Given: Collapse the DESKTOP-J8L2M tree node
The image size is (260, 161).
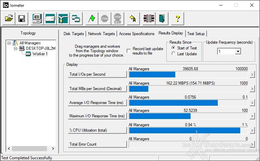Looking at the screenshot, I should click(x=15, y=48).
